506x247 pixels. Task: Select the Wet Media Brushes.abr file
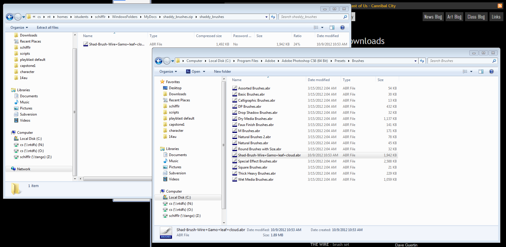256,180
